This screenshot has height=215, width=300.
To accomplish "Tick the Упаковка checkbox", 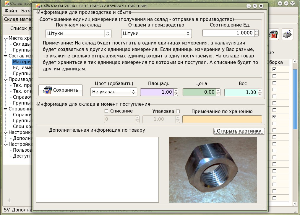I will (x=178, y=111).
